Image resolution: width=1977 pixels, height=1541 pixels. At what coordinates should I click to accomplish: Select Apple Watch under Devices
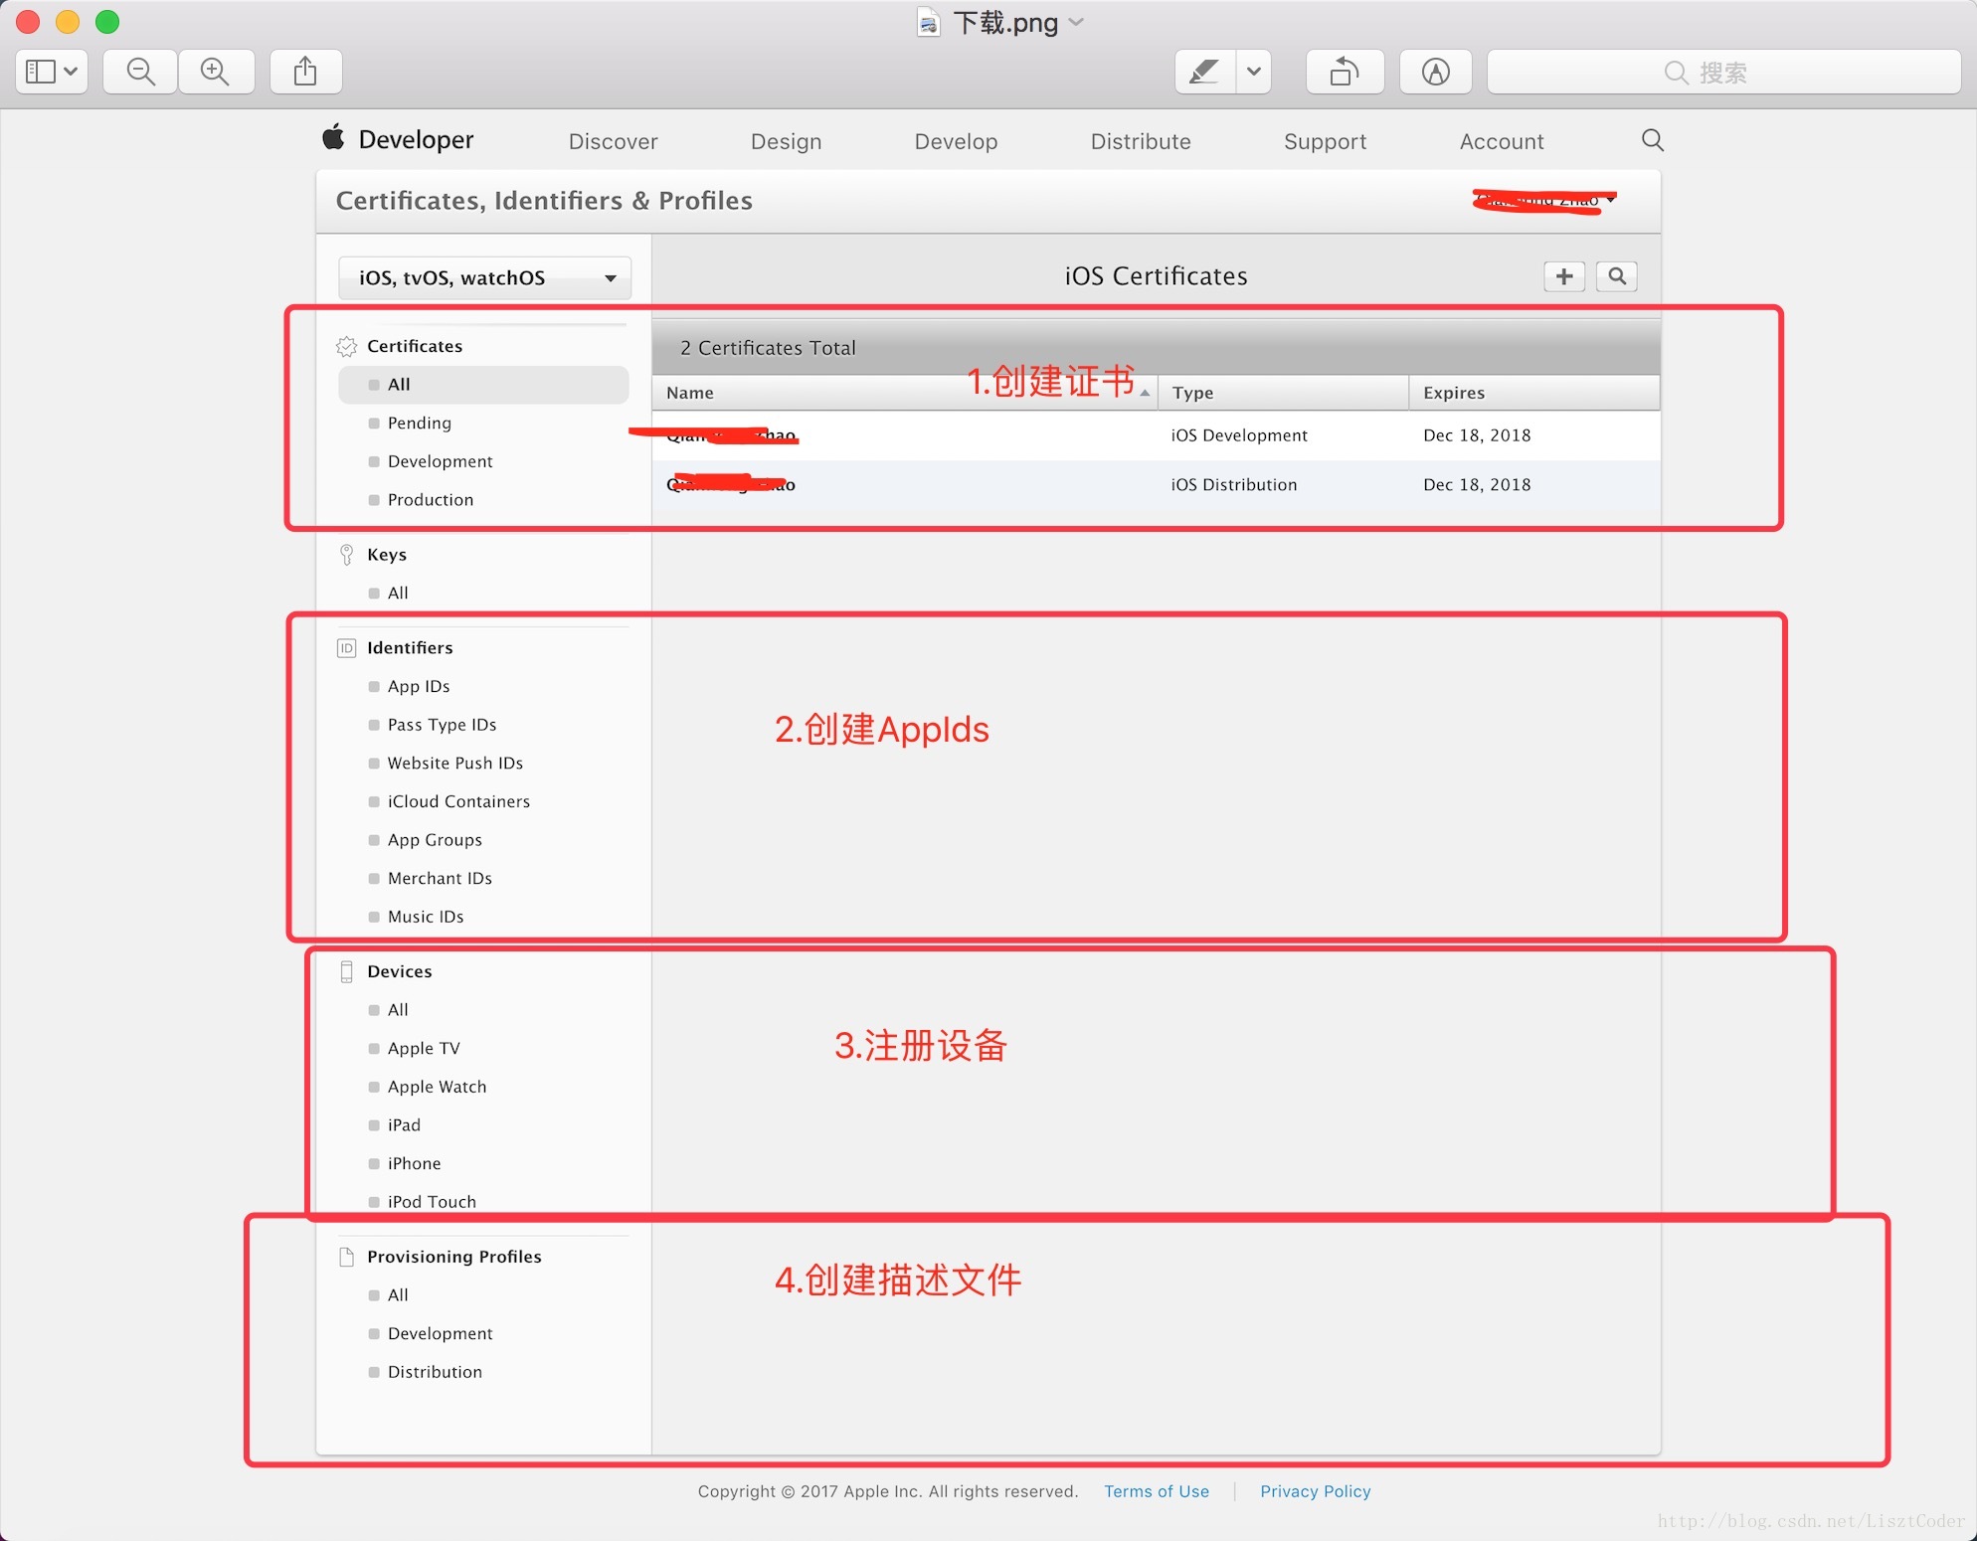(438, 1087)
